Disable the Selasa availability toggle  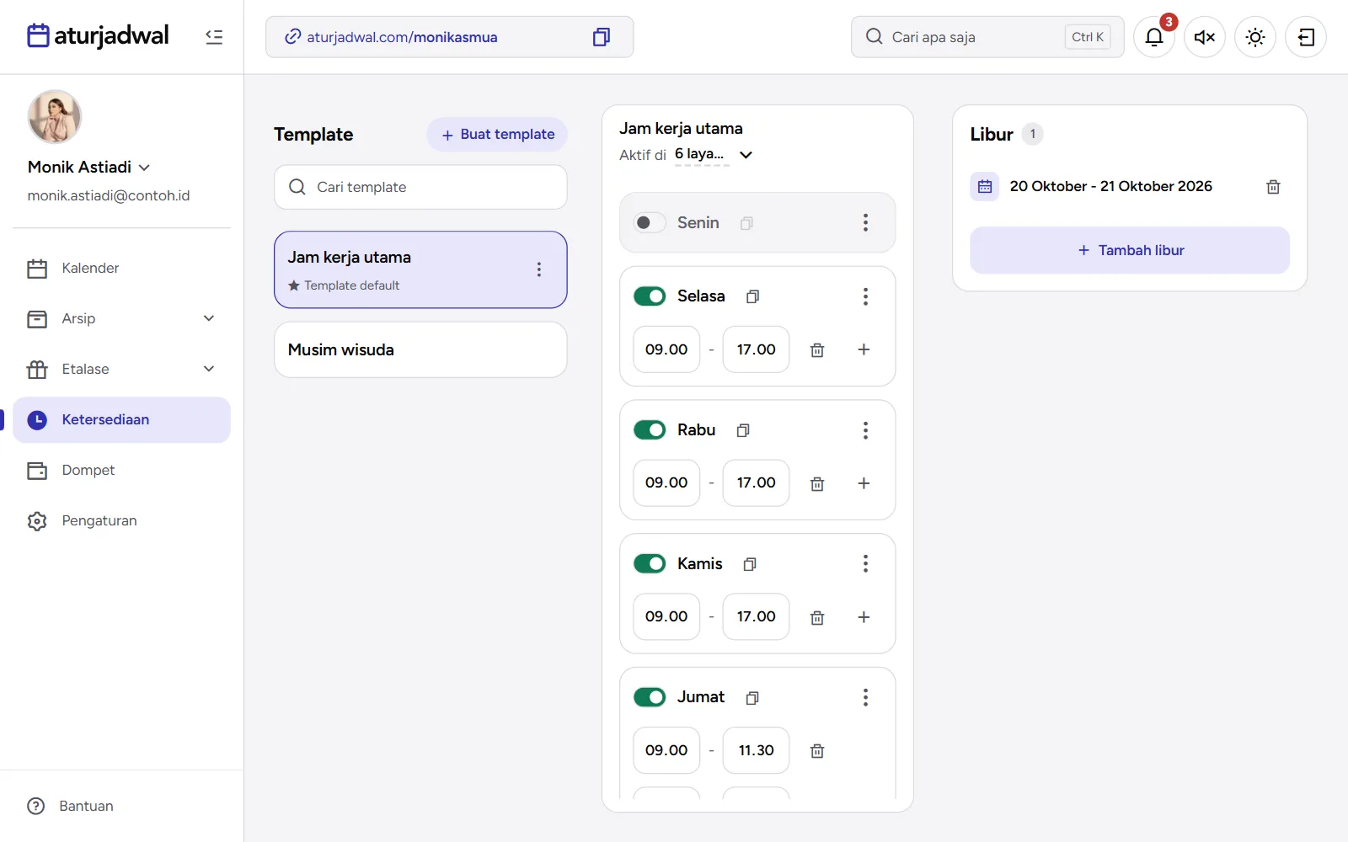650,296
